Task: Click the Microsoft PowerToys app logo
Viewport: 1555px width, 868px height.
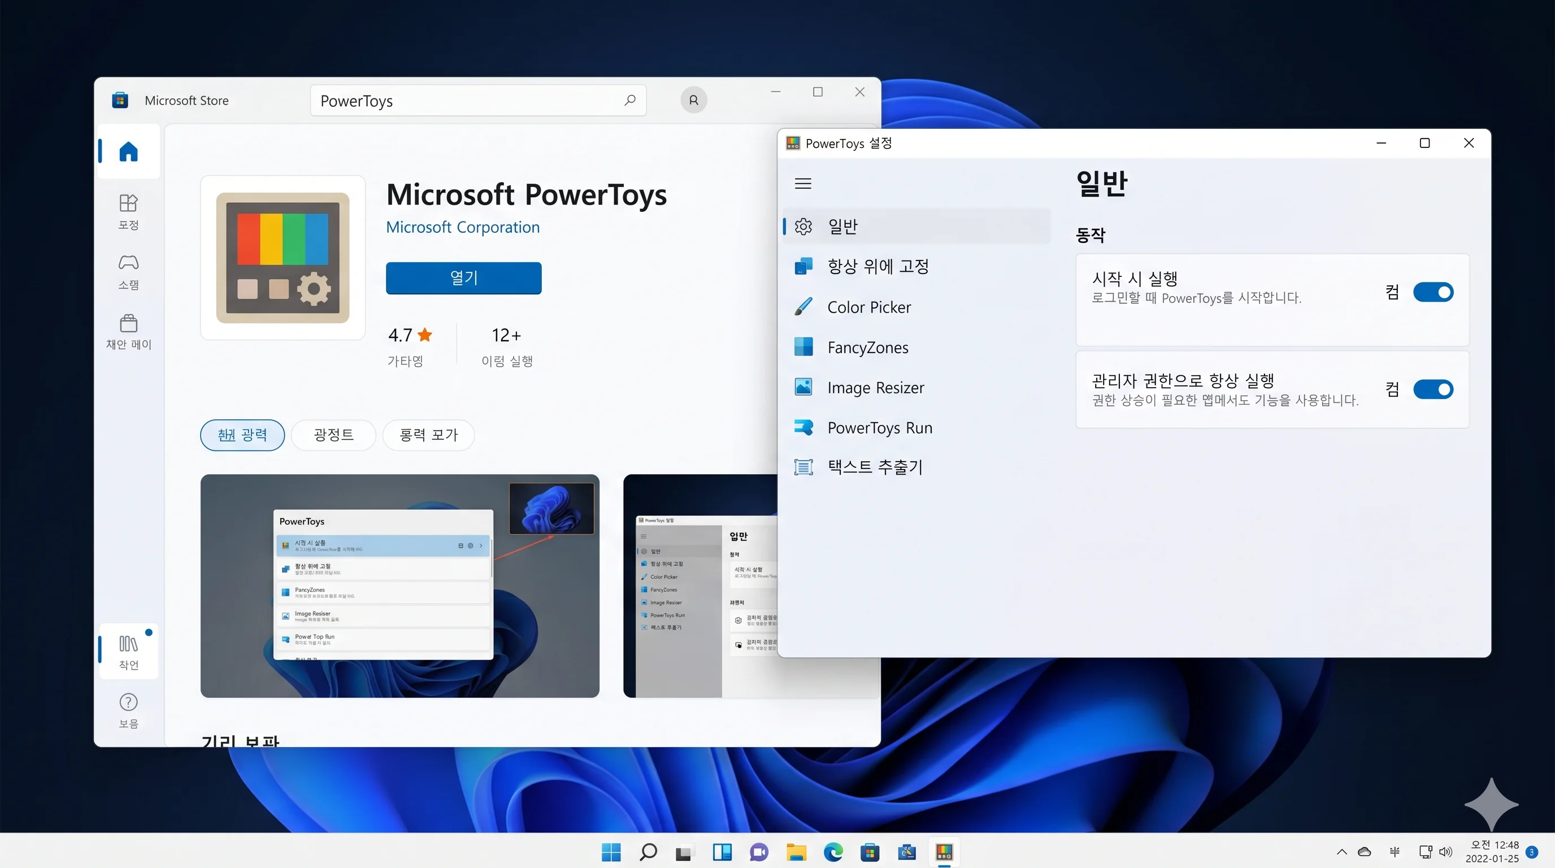Action: 283,258
